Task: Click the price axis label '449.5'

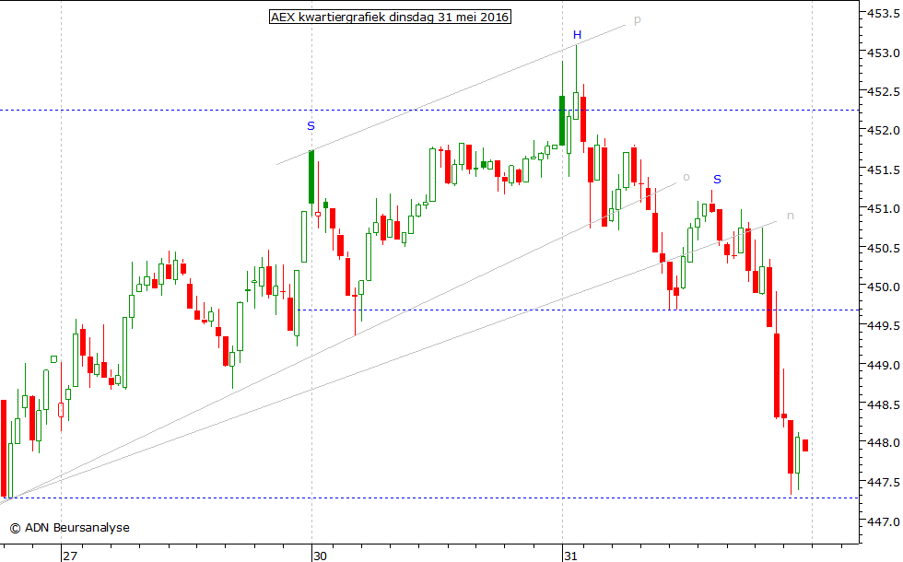Action: pos(884,326)
